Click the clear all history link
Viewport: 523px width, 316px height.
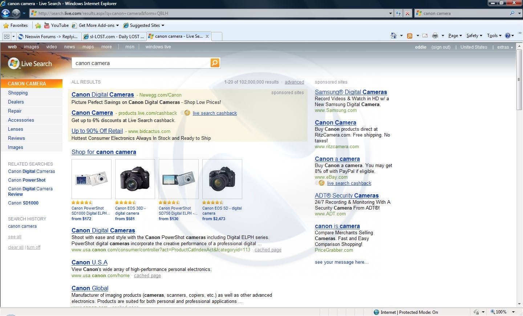pyautogui.click(x=16, y=247)
